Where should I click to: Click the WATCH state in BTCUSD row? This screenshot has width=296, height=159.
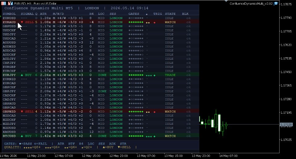(x=170, y=136)
